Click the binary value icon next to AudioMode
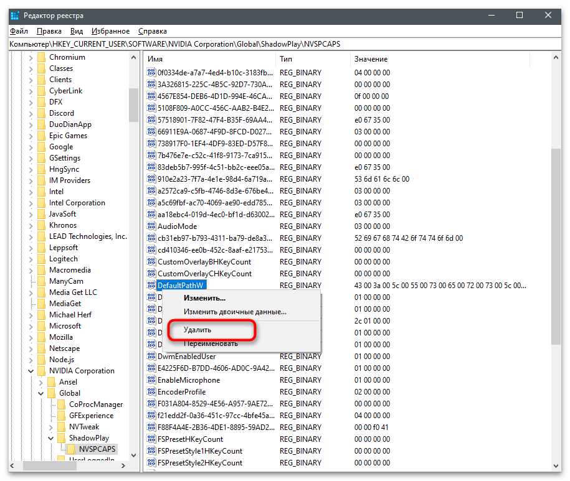The height and width of the screenshot is (481, 570). [151, 226]
